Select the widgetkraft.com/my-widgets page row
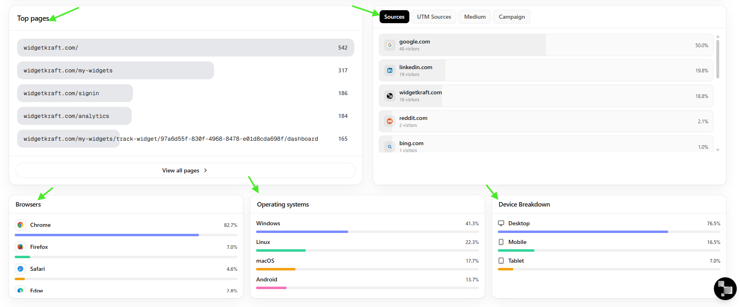The width and height of the screenshot is (740, 307). (x=186, y=70)
